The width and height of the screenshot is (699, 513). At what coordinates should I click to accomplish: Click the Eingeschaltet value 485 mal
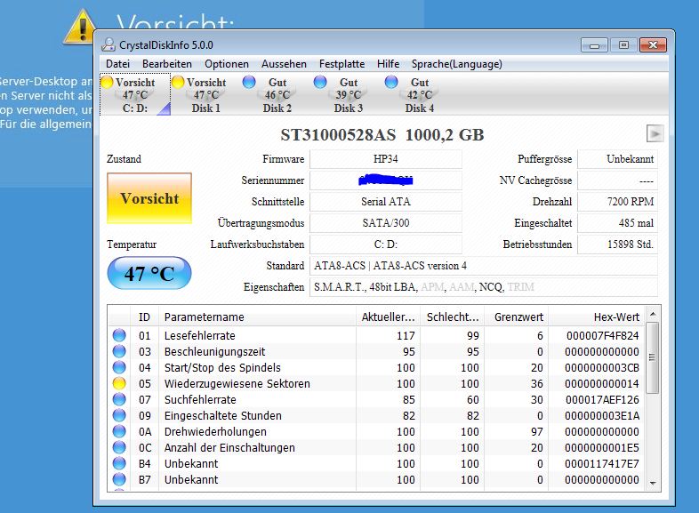617,223
